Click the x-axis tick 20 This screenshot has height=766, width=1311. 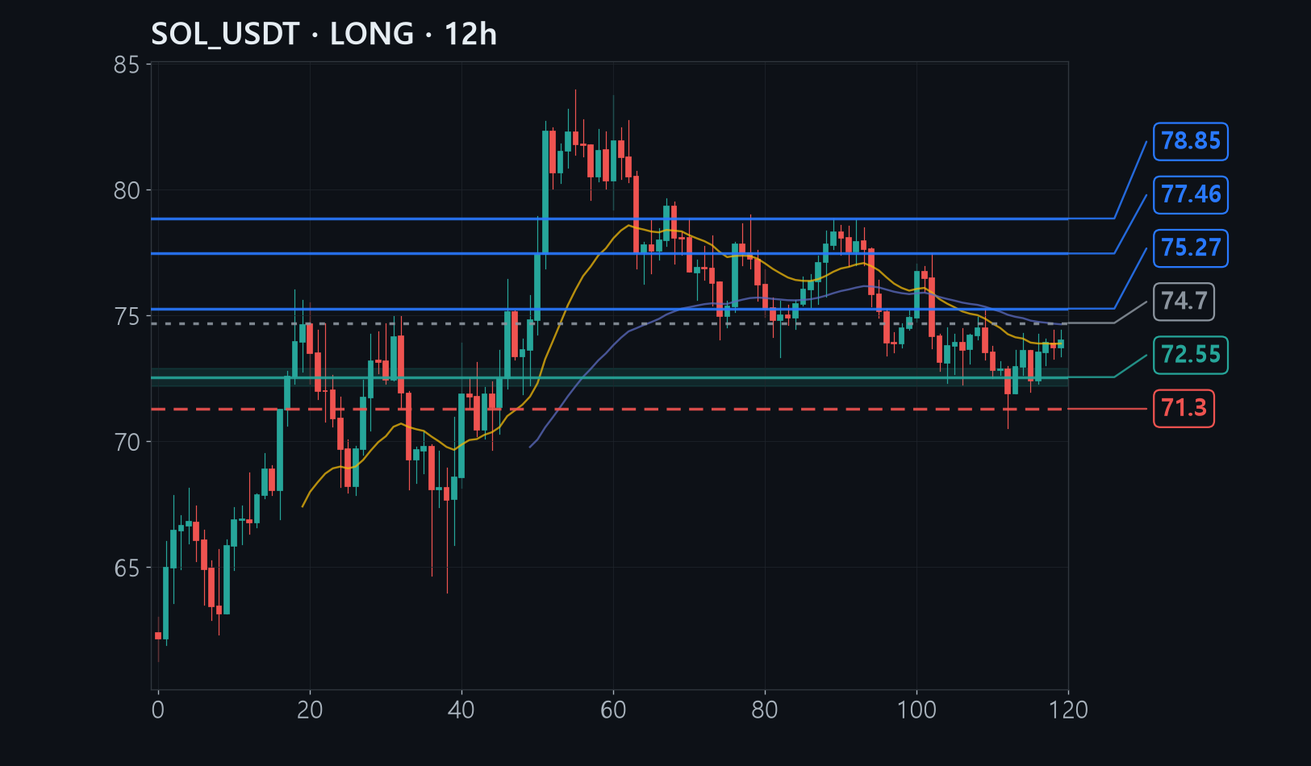310,710
